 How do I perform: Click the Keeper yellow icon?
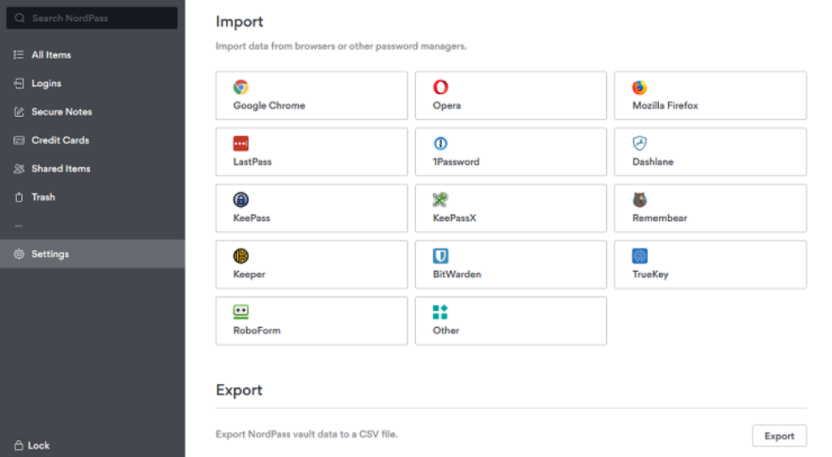pos(240,257)
